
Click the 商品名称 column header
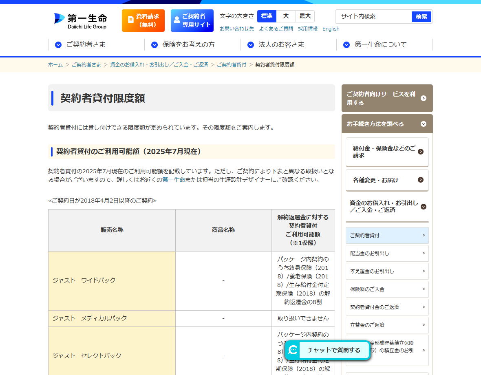pos(223,230)
